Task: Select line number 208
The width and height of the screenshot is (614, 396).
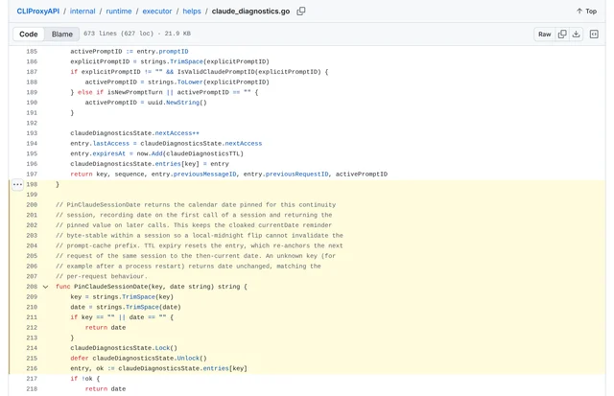Action: [32, 287]
